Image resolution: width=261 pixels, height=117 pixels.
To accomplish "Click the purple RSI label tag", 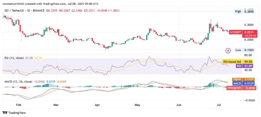I will [x=239, y=66].
